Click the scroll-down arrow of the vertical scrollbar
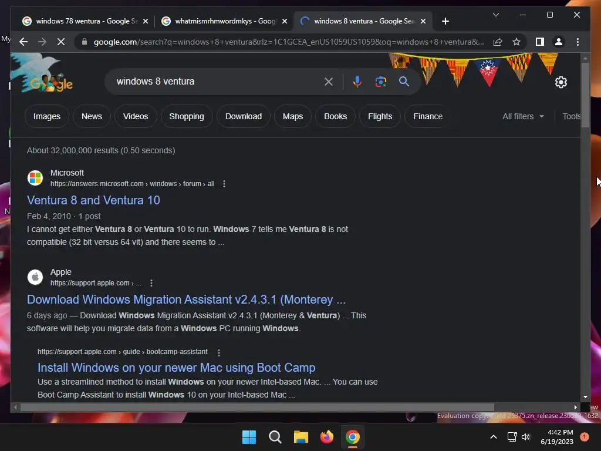Image resolution: width=601 pixels, height=451 pixels. click(x=585, y=397)
